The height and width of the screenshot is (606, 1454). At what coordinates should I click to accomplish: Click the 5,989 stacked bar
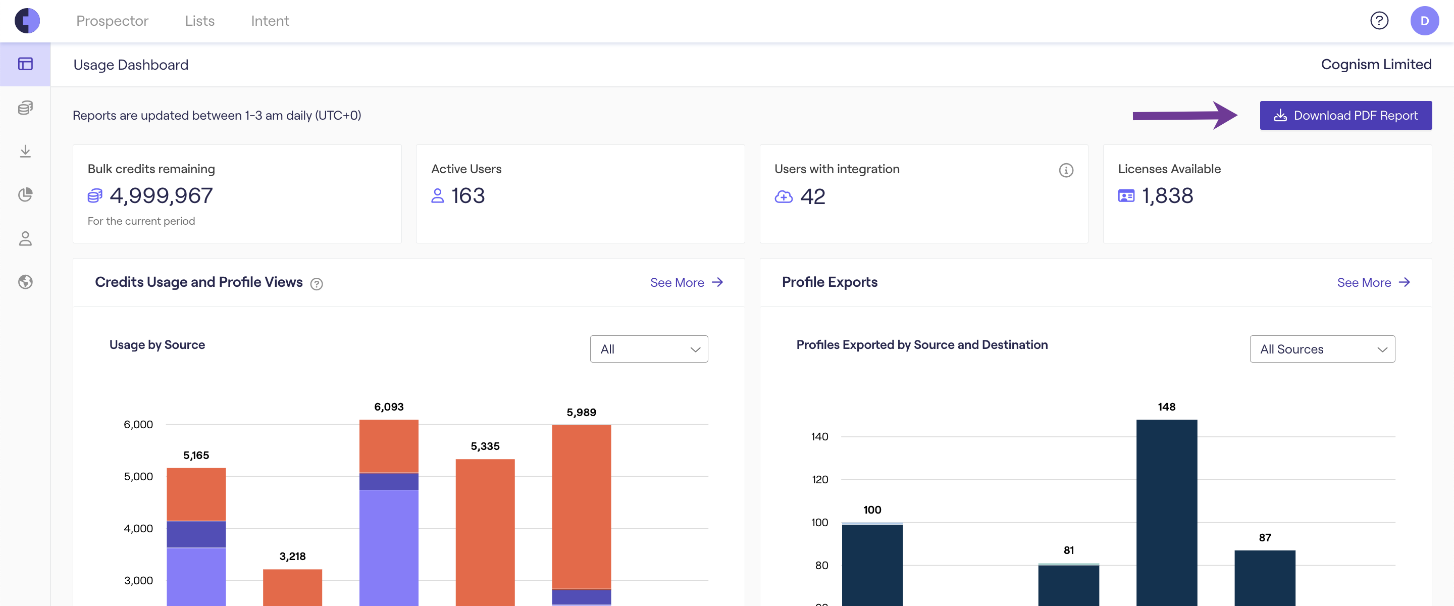[x=582, y=515]
